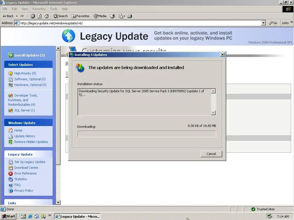This screenshot has height=220, width=294.
Task: Click the Software, Optional icon
Action: point(11,79)
